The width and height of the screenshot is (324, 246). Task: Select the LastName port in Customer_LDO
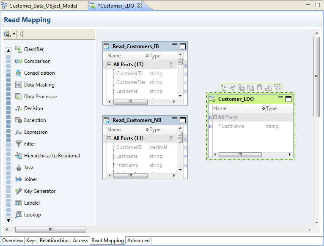pos(233,126)
